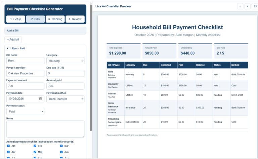Uncheck the Mar checkbox
Screen dimensions: 258x159
click(x=61, y=146)
